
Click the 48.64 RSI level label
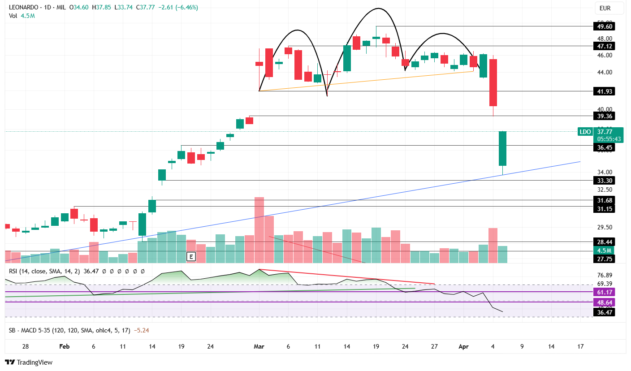click(604, 302)
